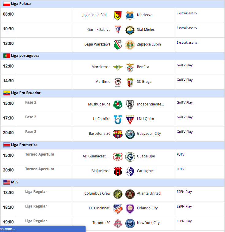The width and height of the screenshot is (225, 232).
Task: Click the Liga Promerica league title
Action: coord(24,145)
